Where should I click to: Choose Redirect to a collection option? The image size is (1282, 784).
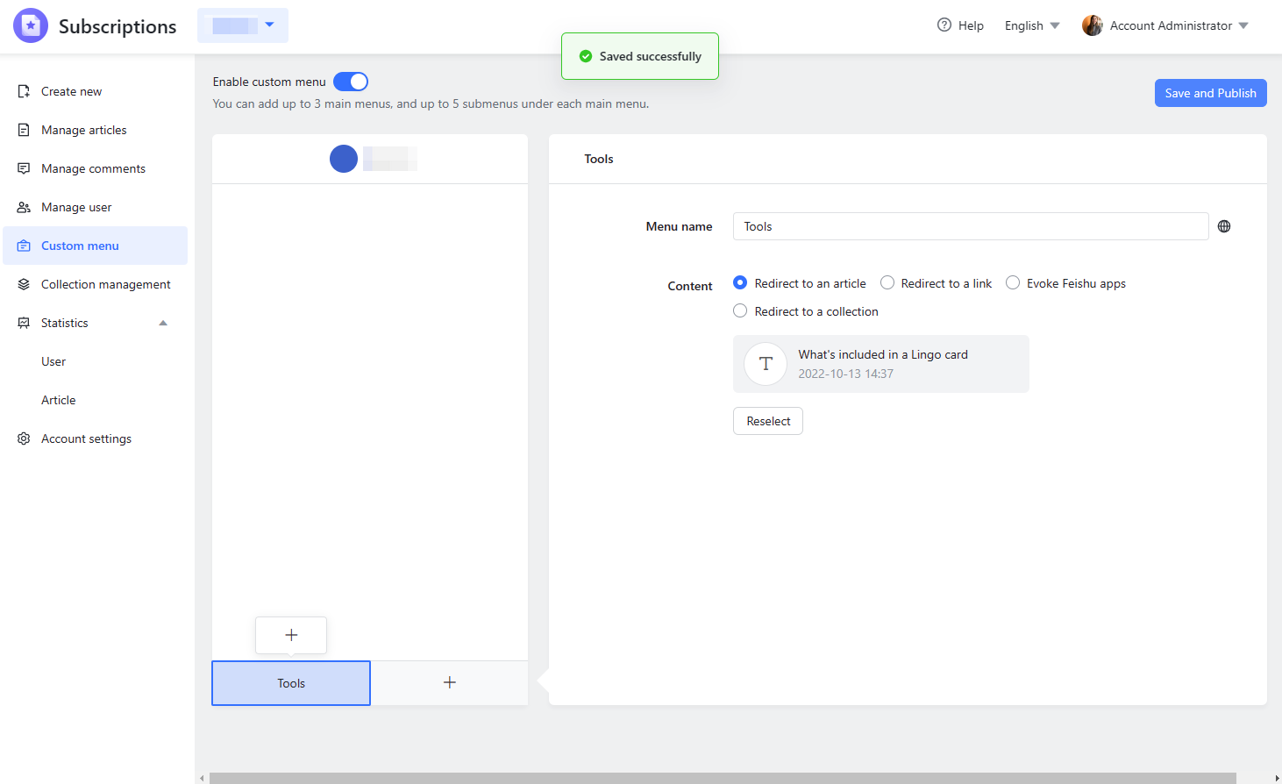740,310
